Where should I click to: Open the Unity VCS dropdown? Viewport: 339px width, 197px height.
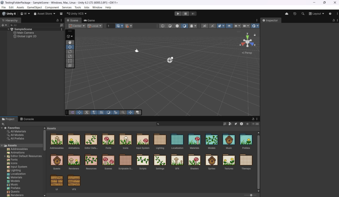point(77,14)
